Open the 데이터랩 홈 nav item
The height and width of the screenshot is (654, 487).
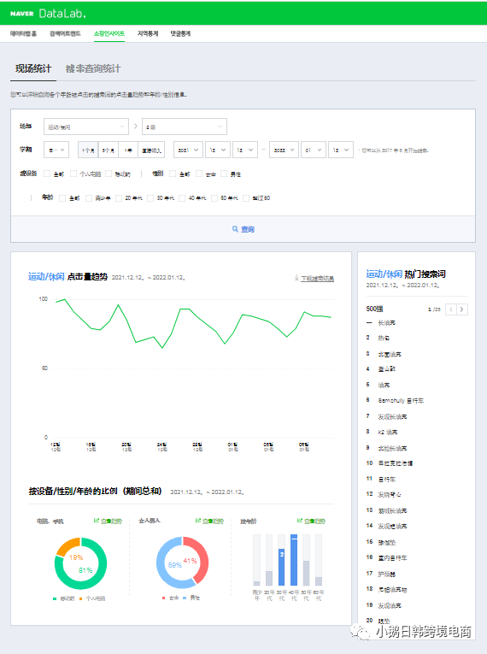coord(23,34)
